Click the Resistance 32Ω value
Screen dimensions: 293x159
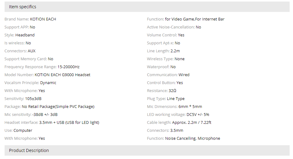click(173, 91)
